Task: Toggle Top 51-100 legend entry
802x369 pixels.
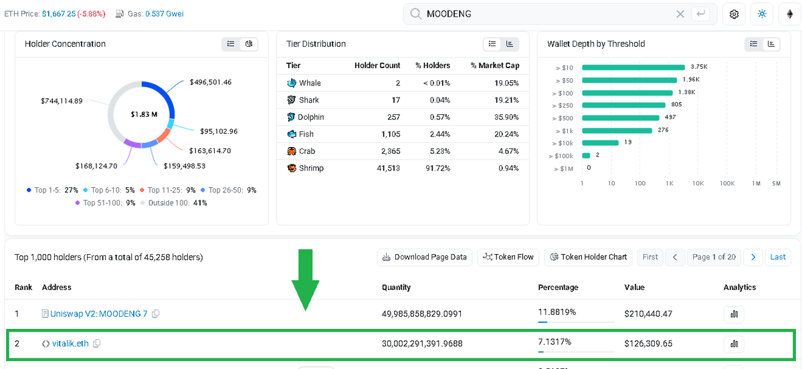Action: [106, 203]
